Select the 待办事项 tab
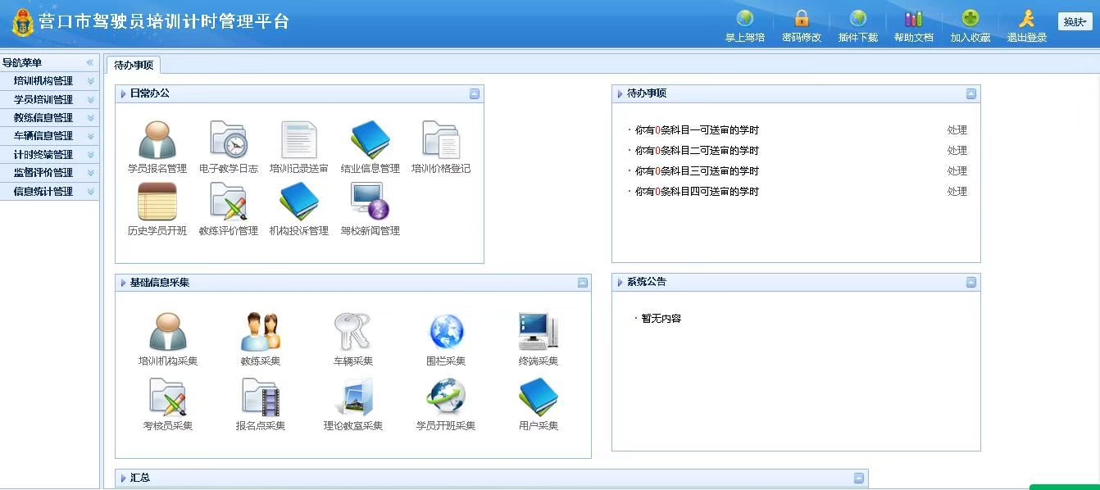This screenshot has width=1100, height=490. point(134,65)
